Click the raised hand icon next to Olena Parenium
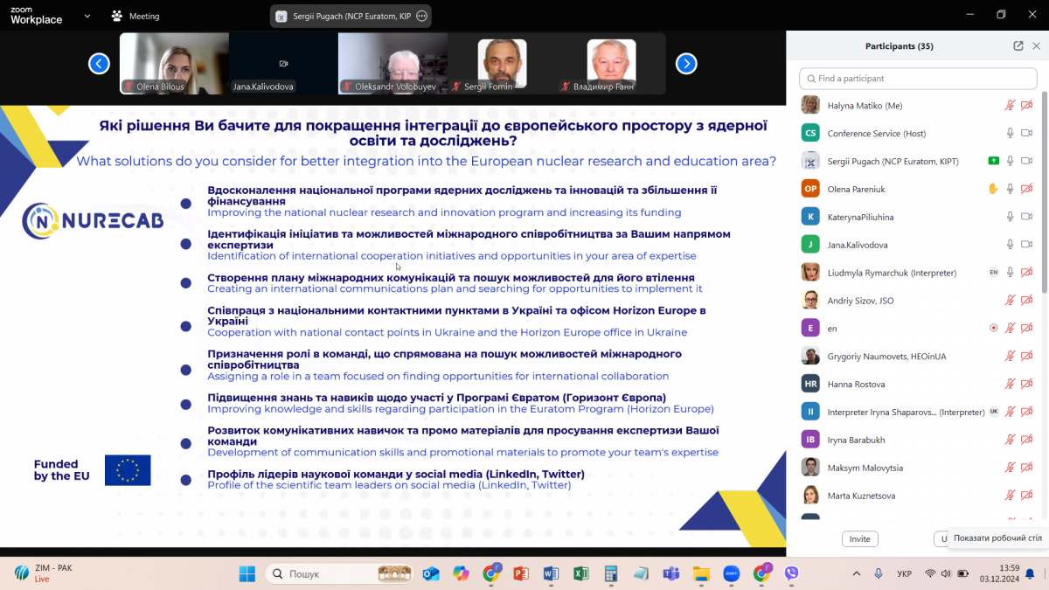The height and width of the screenshot is (590, 1049). pyautogui.click(x=994, y=188)
